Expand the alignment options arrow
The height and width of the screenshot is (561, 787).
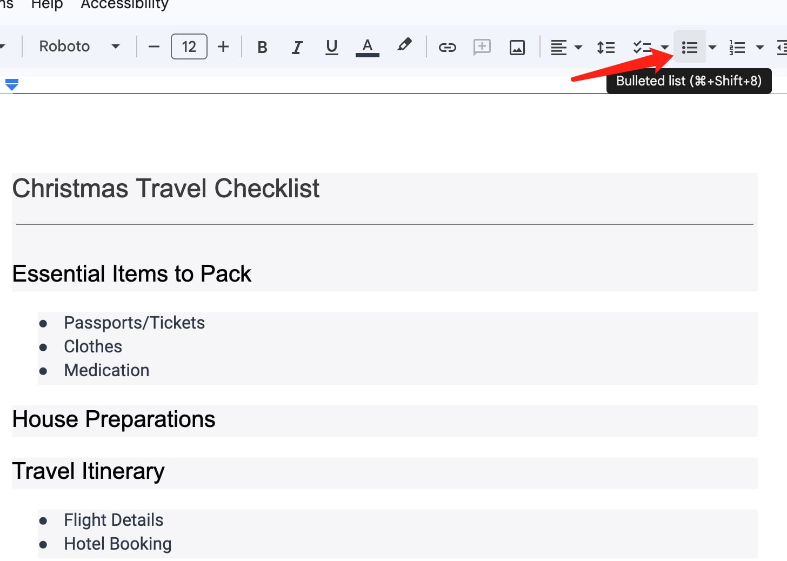(578, 47)
